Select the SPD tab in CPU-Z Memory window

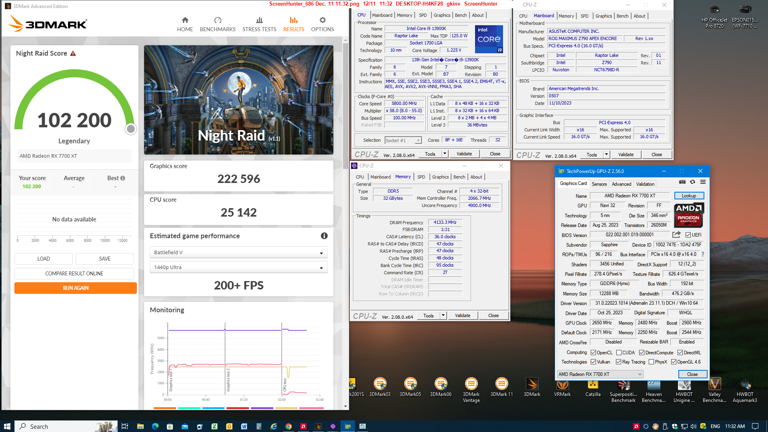[421, 177]
